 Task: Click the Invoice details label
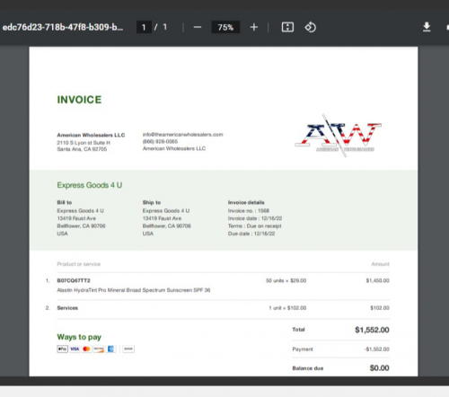click(246, 202)
